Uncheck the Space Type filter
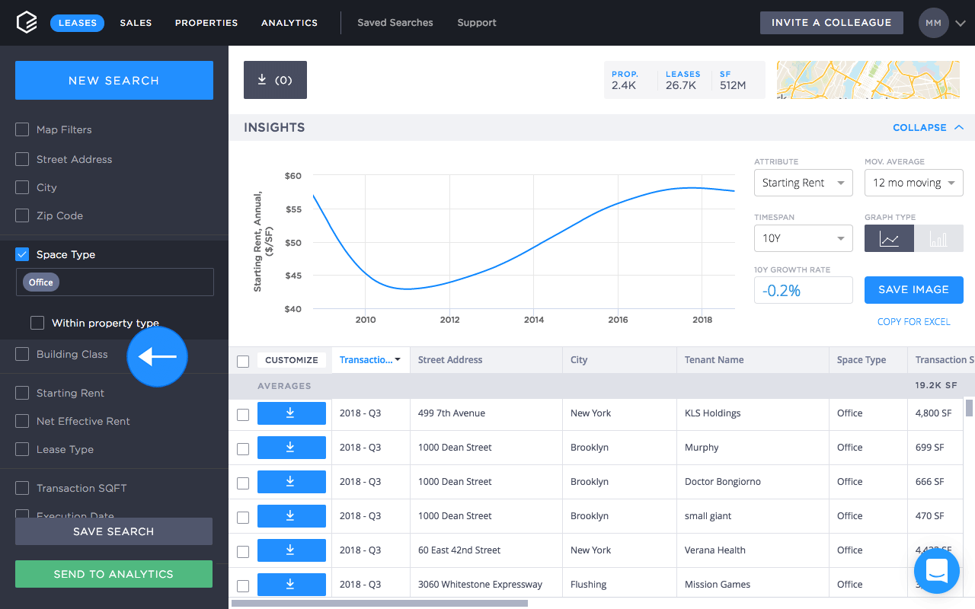 click(x=22, y=254)
